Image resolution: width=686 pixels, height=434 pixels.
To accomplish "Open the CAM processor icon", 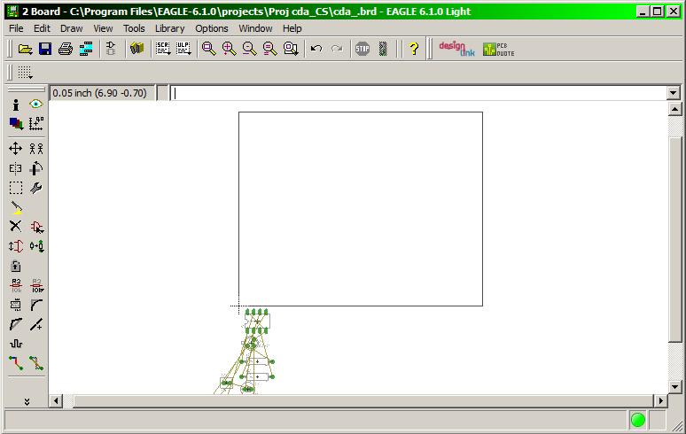I will pos(86,49).
